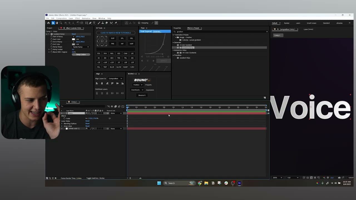Switch to the Properties tab
Image resolution: width=356 pixels, height=200 pixels.
click(177, 28)
